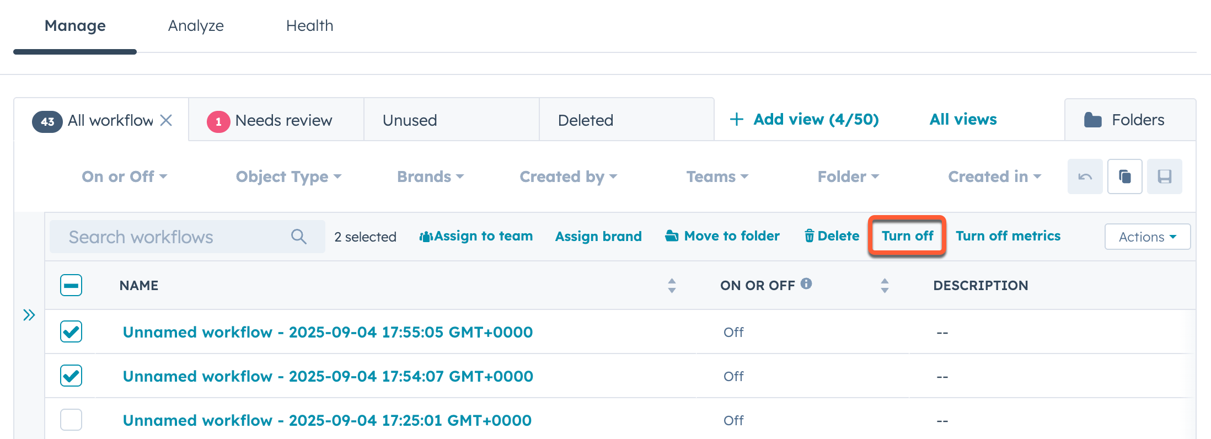Image resolution: width=1211 pixels, height=439 pixels.
Task: Expand the collapsed sidebar with double chevron
Action: (x=29, y=315)
